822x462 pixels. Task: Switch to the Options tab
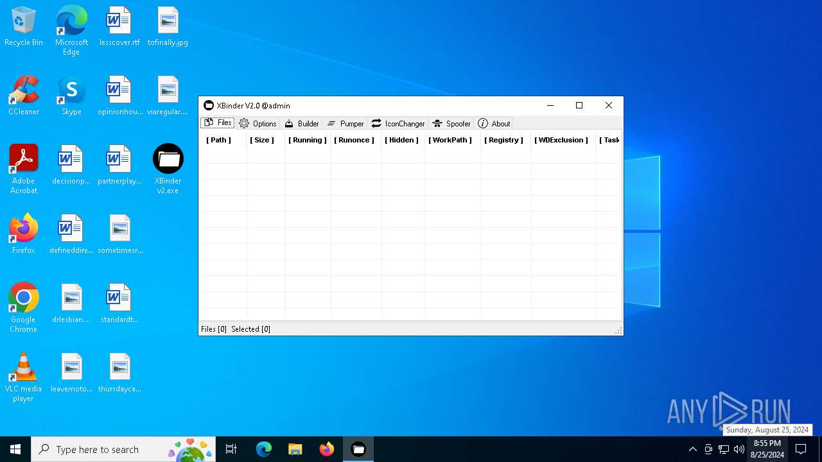coord(258,123)
